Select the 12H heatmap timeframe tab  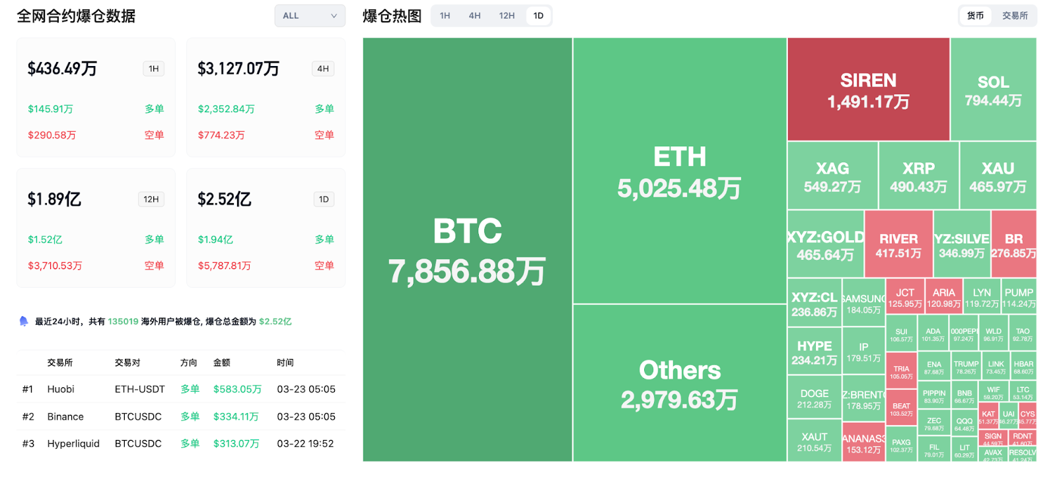point(507,16)
